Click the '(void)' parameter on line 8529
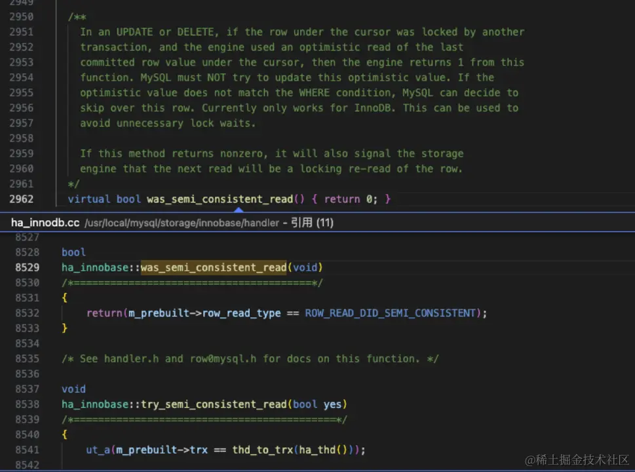 tap(305, 267)
